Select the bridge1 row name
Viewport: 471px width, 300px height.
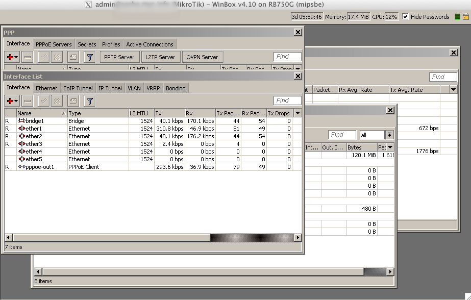coord(35,121)
